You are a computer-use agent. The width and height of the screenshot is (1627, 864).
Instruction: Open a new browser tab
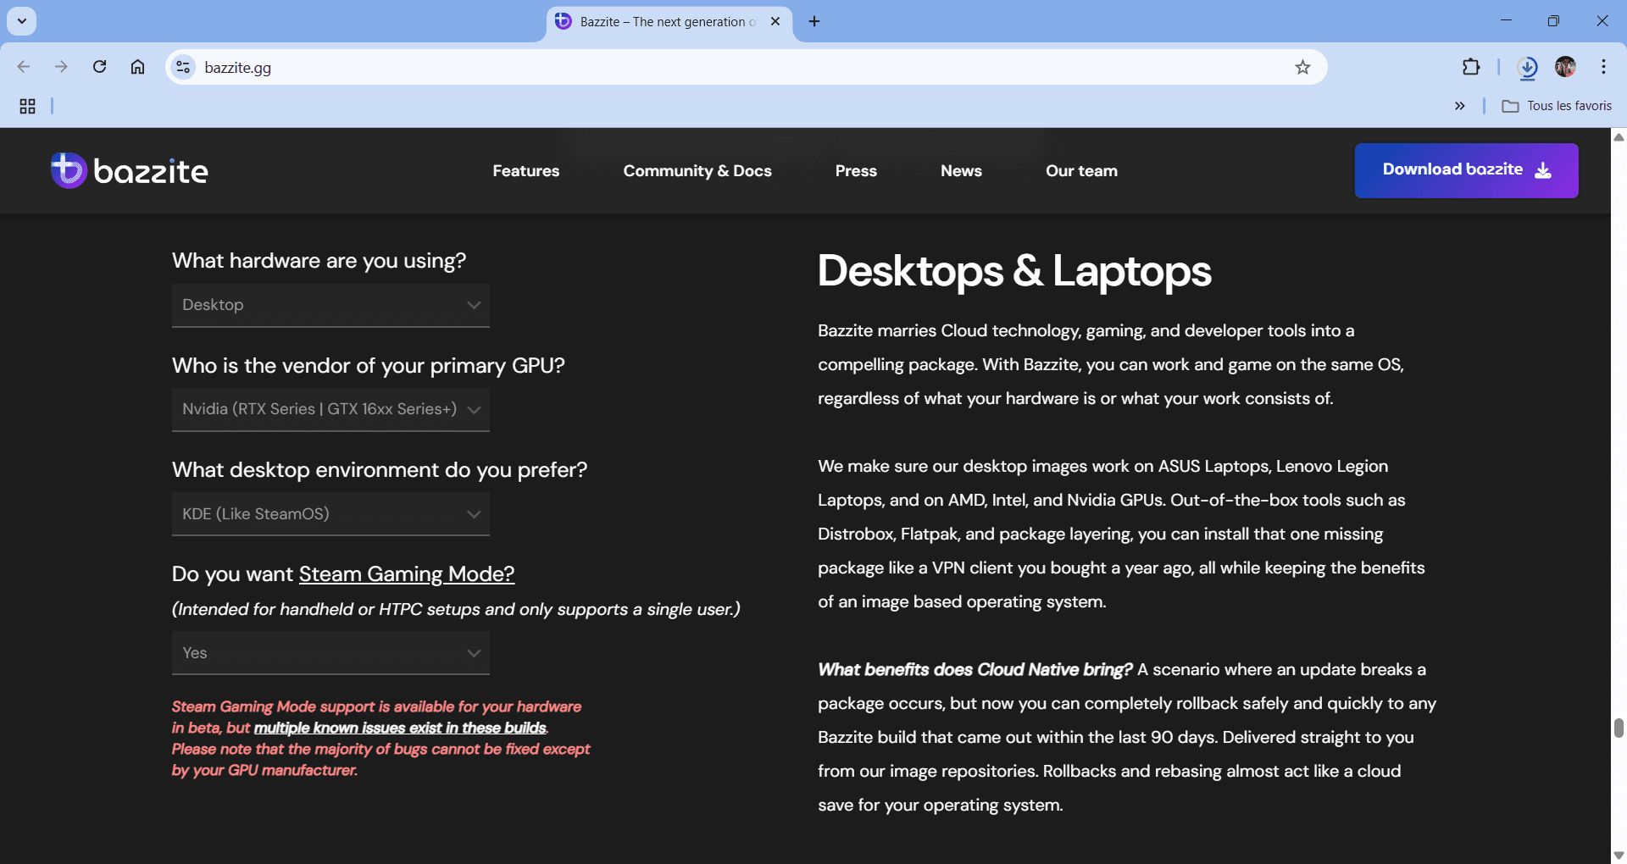point(814,21)
